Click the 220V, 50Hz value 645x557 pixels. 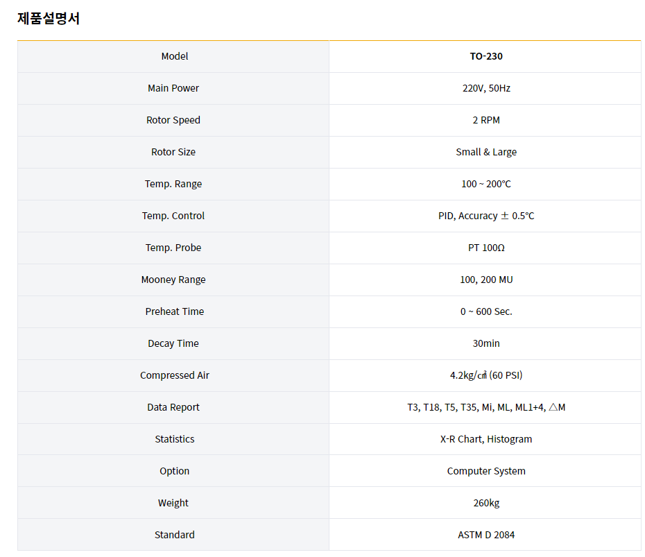click(485, 88)
